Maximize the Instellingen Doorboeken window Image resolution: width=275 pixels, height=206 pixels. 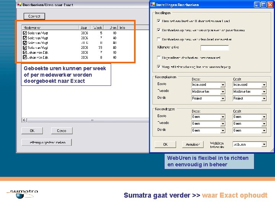coord(264,5)
